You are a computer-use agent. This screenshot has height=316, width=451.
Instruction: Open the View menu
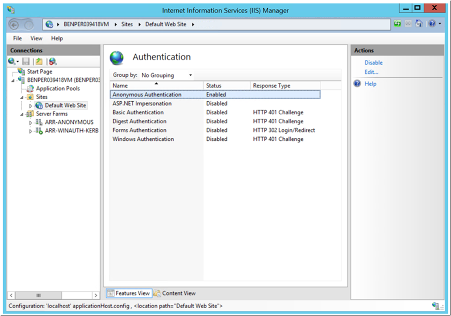[x=36, y=38]
